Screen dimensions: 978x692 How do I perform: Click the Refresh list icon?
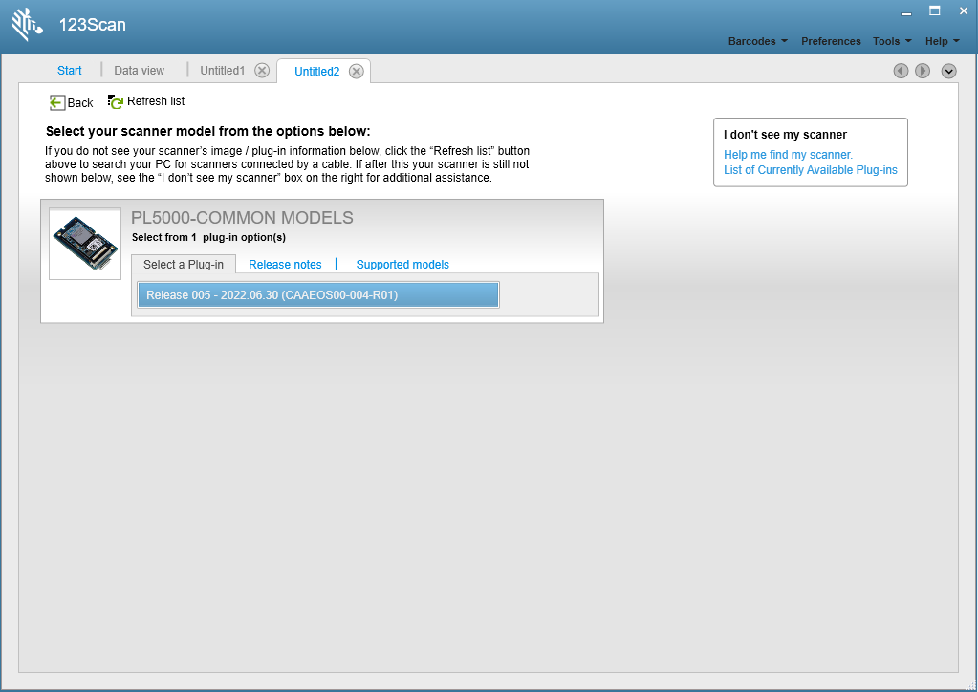(115, 101)
